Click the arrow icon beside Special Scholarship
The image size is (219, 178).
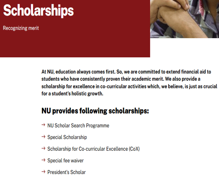pyautogui.click(x=43, y=137)
